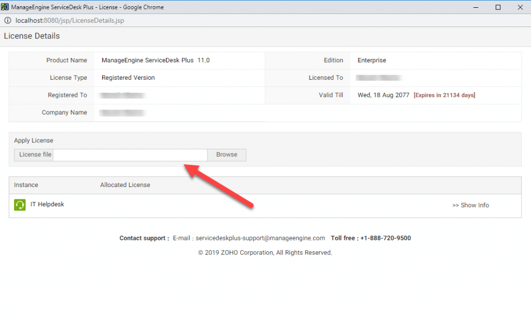Click the License file input field
This screenshot has width=531, height=317.
click(130, 154)
